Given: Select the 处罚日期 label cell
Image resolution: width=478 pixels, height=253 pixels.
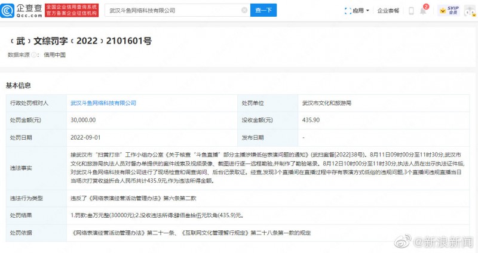Looking at the screenshot, I should (36, 138).
